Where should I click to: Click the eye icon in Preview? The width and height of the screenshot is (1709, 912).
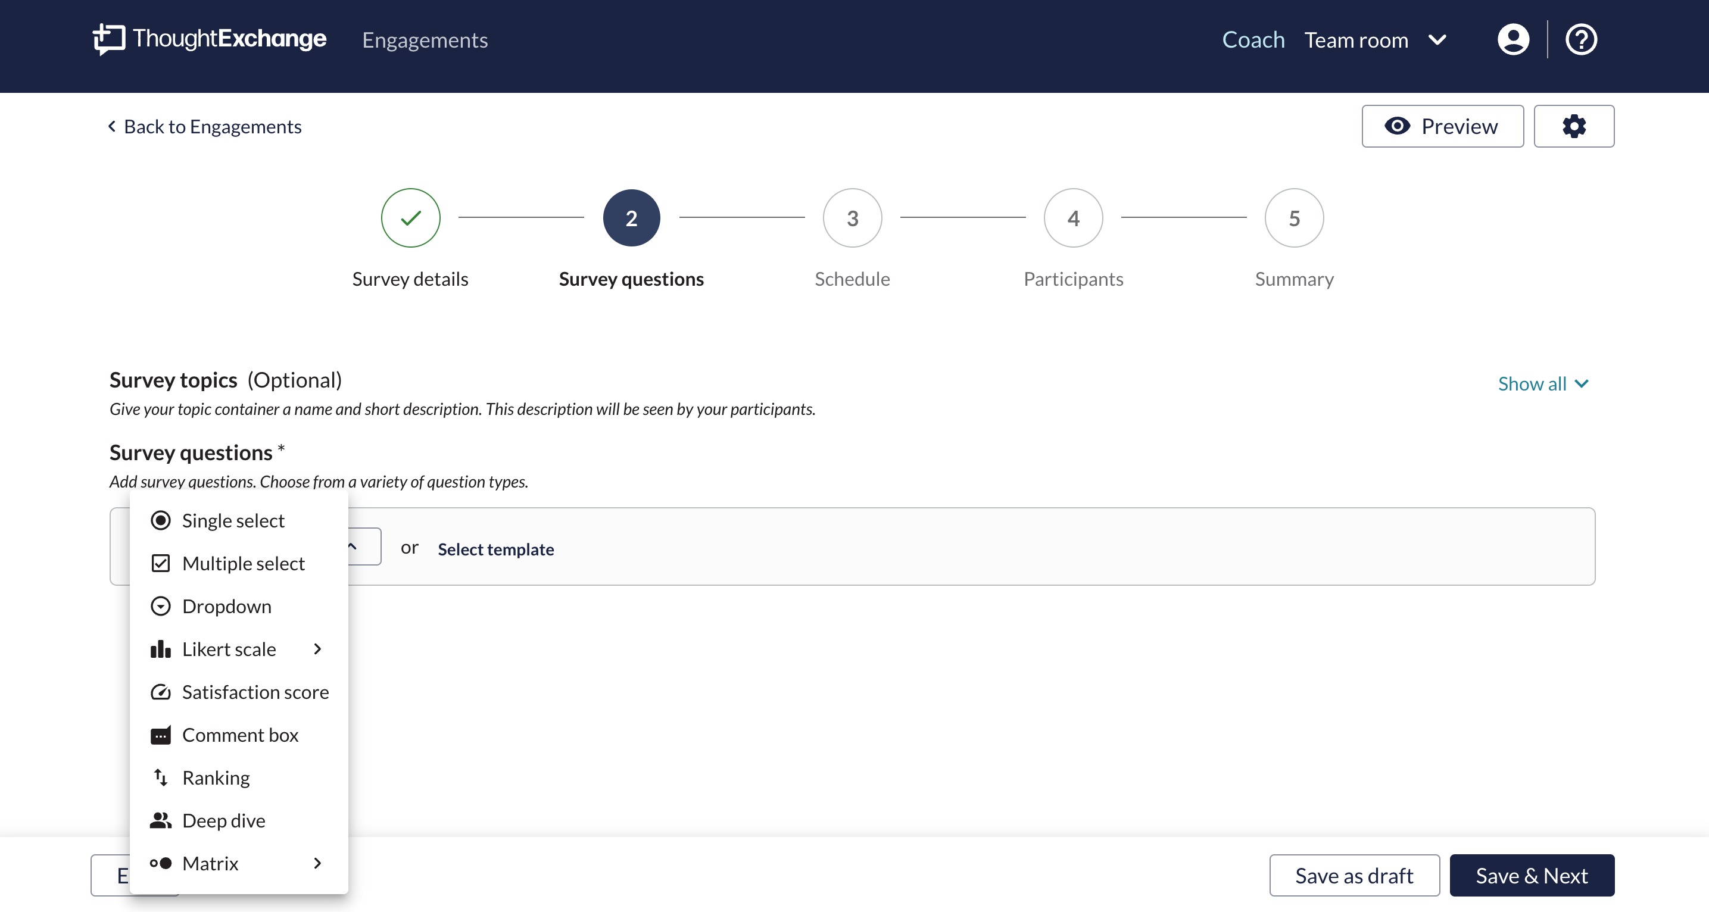click(x=1397, y=126)
